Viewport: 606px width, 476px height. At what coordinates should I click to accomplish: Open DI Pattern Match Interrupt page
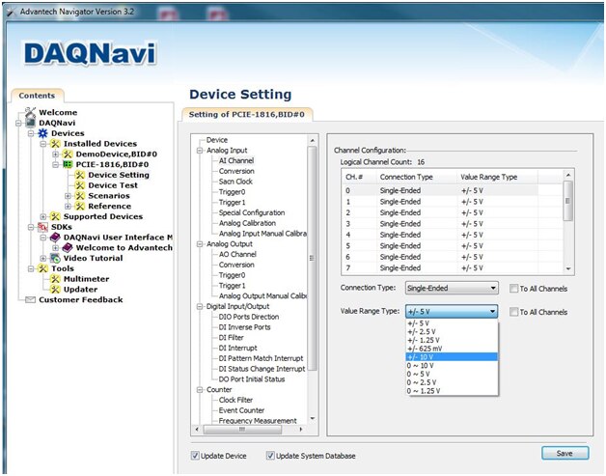click(x=261, y=358)
